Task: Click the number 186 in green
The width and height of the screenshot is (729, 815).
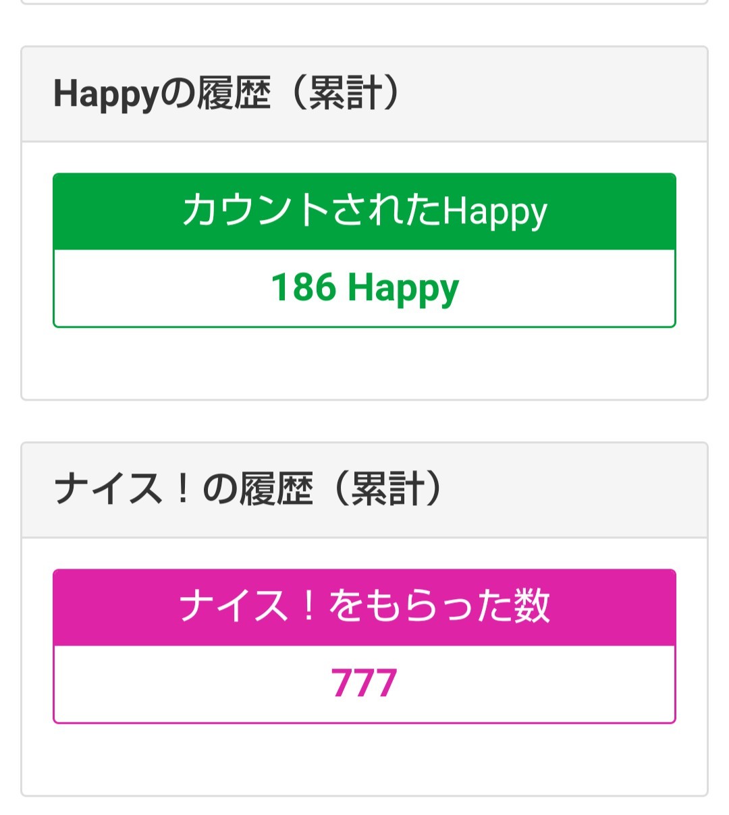Action: point(304,287)
